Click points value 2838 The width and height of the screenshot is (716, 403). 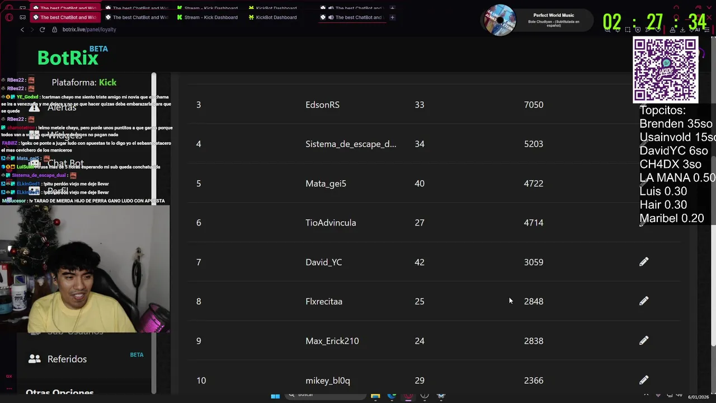pyautogui.click(x=534, y=341)
